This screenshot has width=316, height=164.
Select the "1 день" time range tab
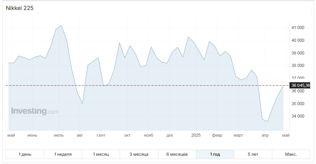pos(25,154)
